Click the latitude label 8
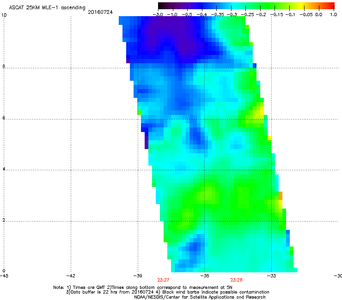The image size is (342, 300). coord(4,66)
